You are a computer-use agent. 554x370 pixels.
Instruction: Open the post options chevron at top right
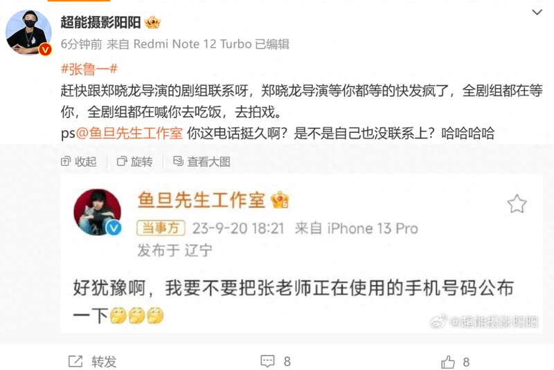pos(537,12)
